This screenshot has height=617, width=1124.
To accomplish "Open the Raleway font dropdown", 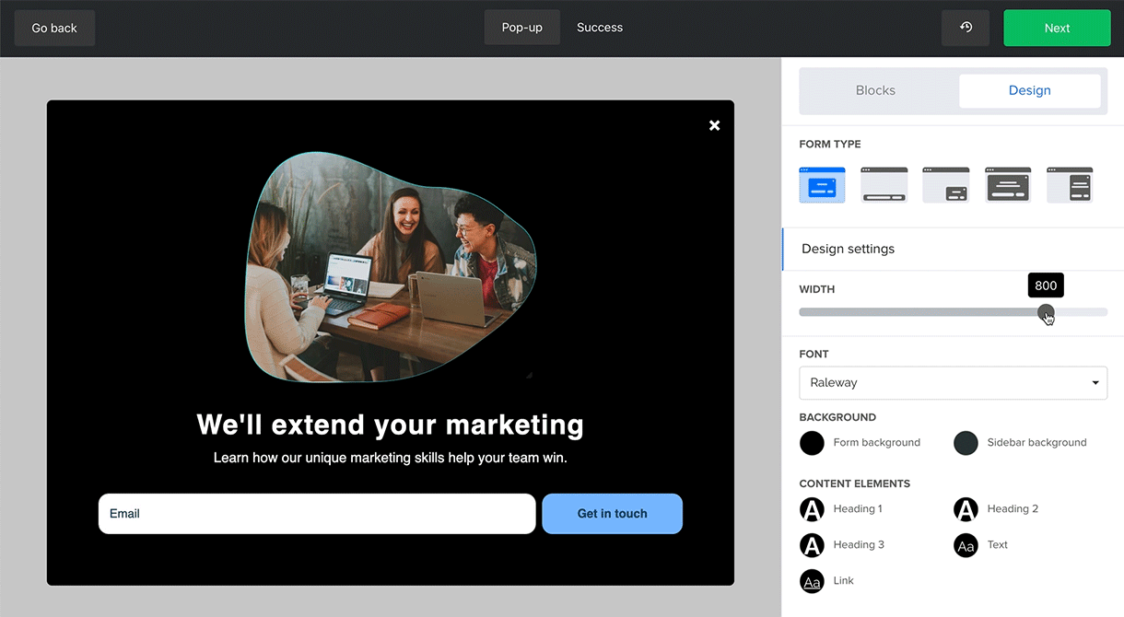I will pos(953,383).
